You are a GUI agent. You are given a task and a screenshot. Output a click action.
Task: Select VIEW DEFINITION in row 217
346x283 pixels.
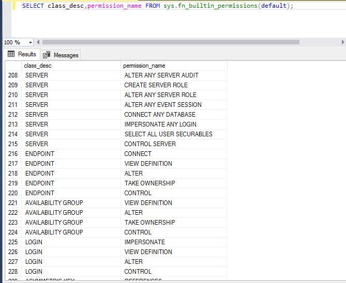tap(174, 164)
